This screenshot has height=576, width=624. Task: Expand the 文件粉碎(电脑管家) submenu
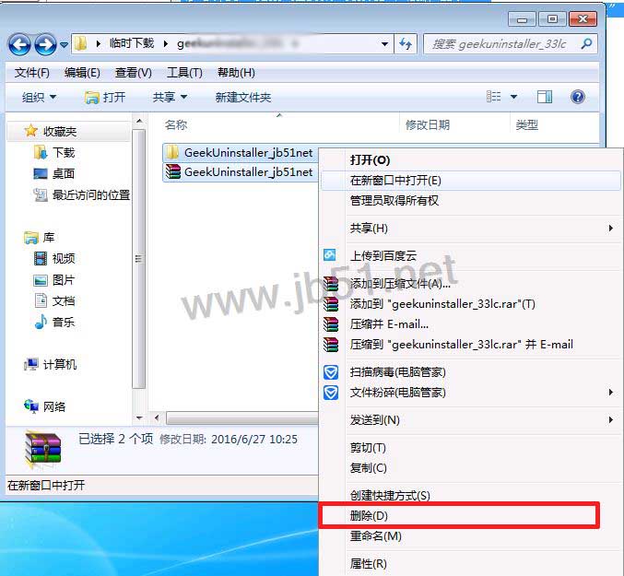(x=471, y=393)
